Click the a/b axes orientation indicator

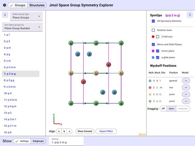tap(57, 119)
